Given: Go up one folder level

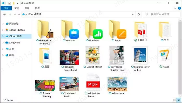Looking at the screenshot, I should tap(19, 14).
